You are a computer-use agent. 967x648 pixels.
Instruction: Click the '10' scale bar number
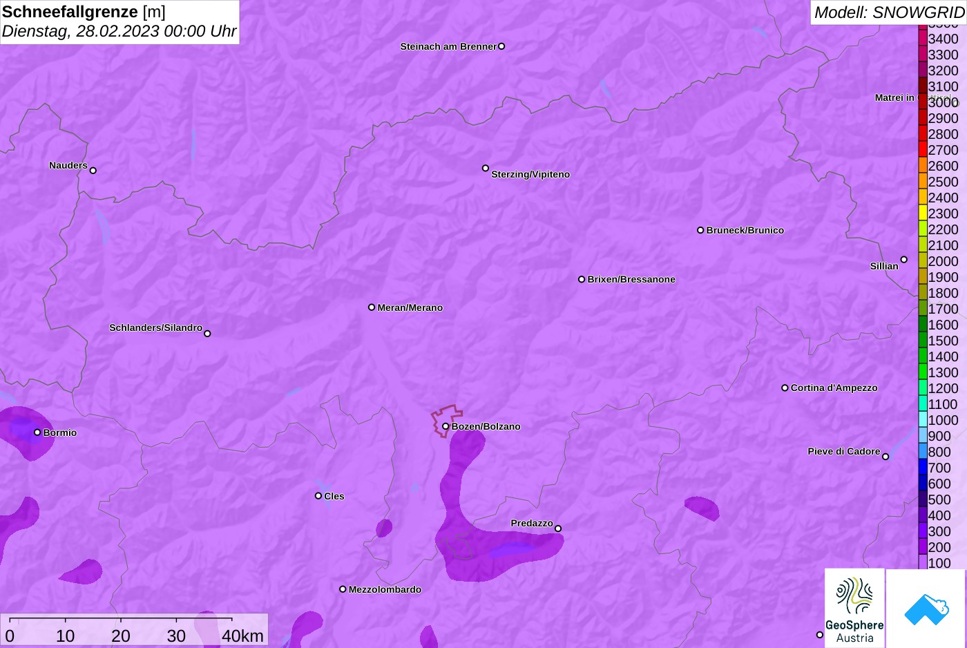click(x=66, y=636)
